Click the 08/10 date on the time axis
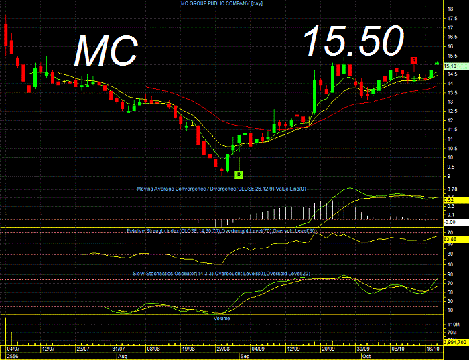Viewport: 469px width, 360px height. [x=398, y=349]
